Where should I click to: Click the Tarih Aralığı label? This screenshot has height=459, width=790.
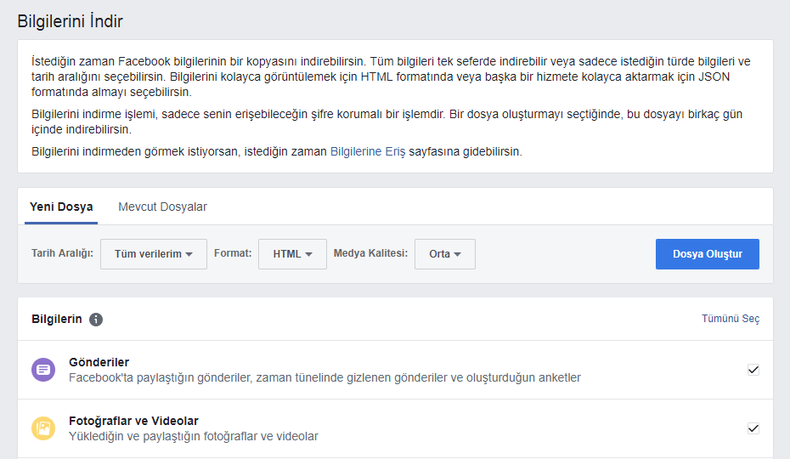(x=62, y=253)
